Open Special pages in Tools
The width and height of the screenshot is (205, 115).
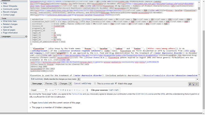[9, 30]
